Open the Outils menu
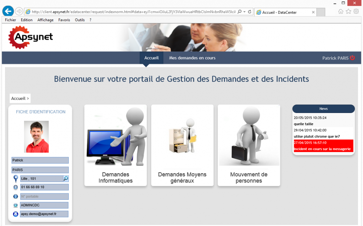 pyautogui.click(x=80, y=20)
